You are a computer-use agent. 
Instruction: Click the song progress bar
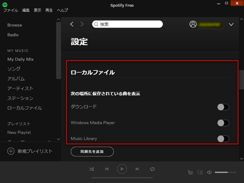(x=122, y=178)
